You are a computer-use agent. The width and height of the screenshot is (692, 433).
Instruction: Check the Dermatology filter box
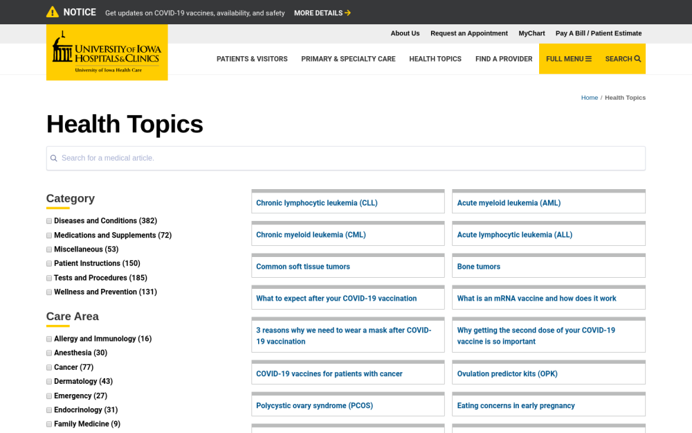48,381
